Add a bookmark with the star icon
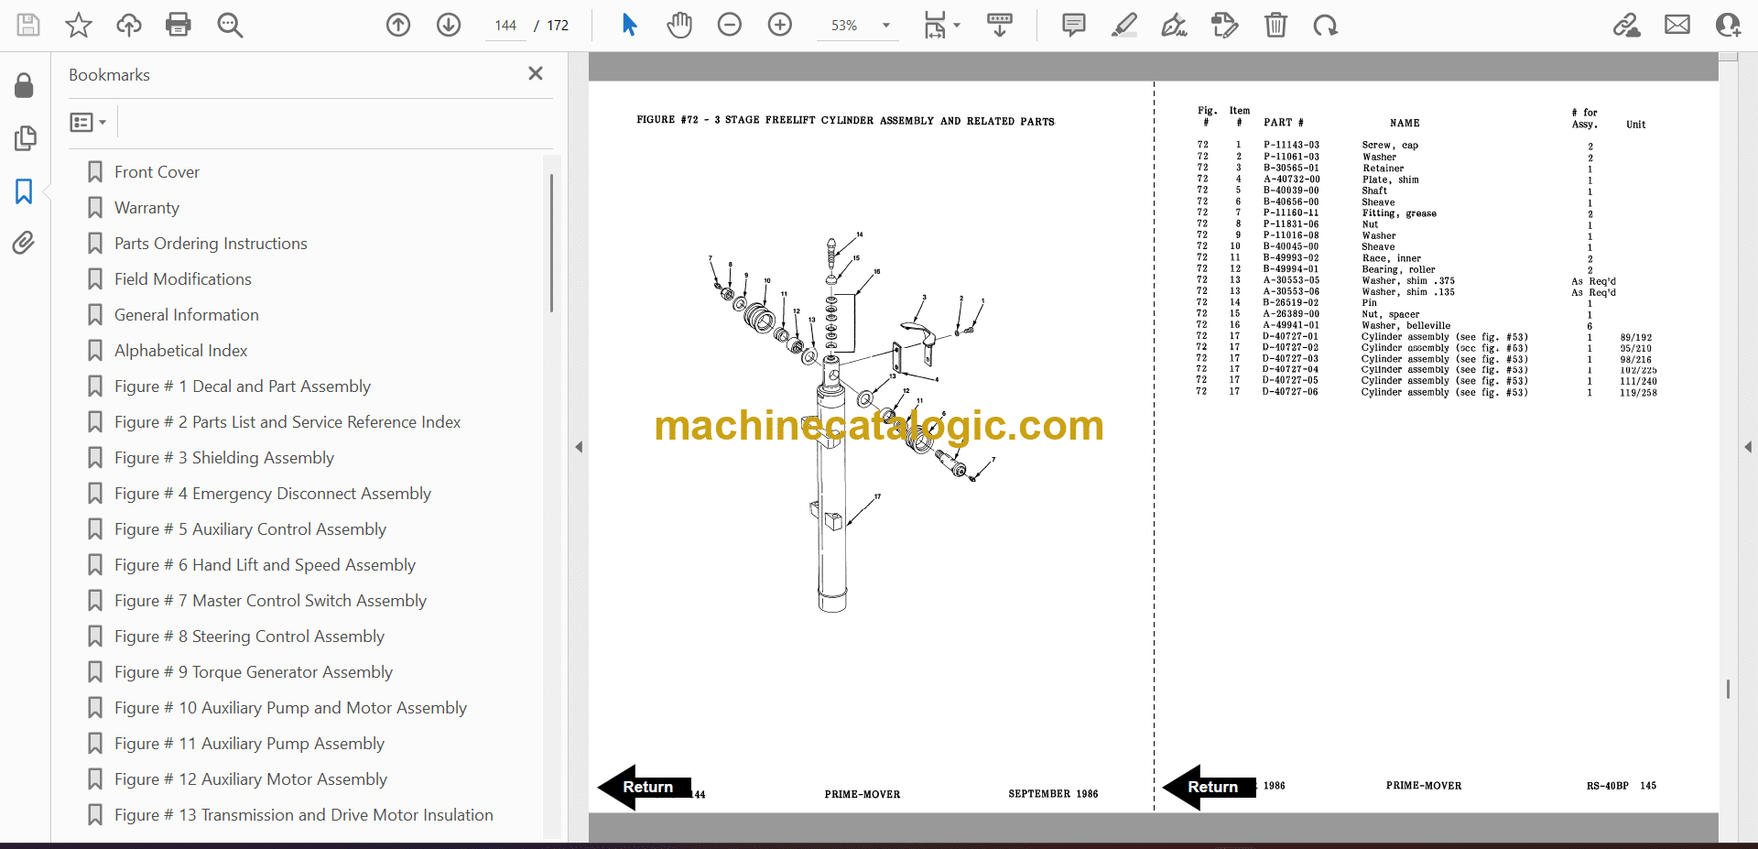Screen dimensions: 1758x849 point(79,25)
